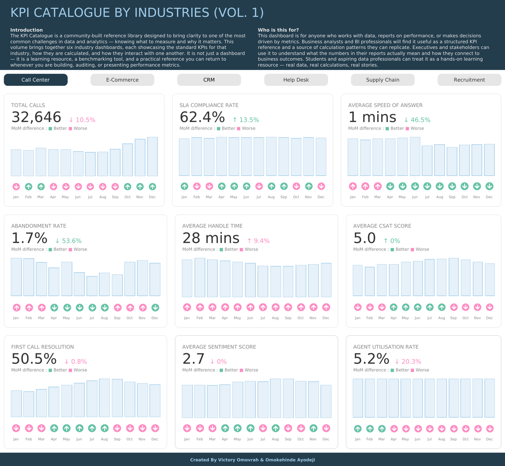505x466 pixels.
Task: Click First Call Resolution January down-arrow icon
Action: pos(16,429)
